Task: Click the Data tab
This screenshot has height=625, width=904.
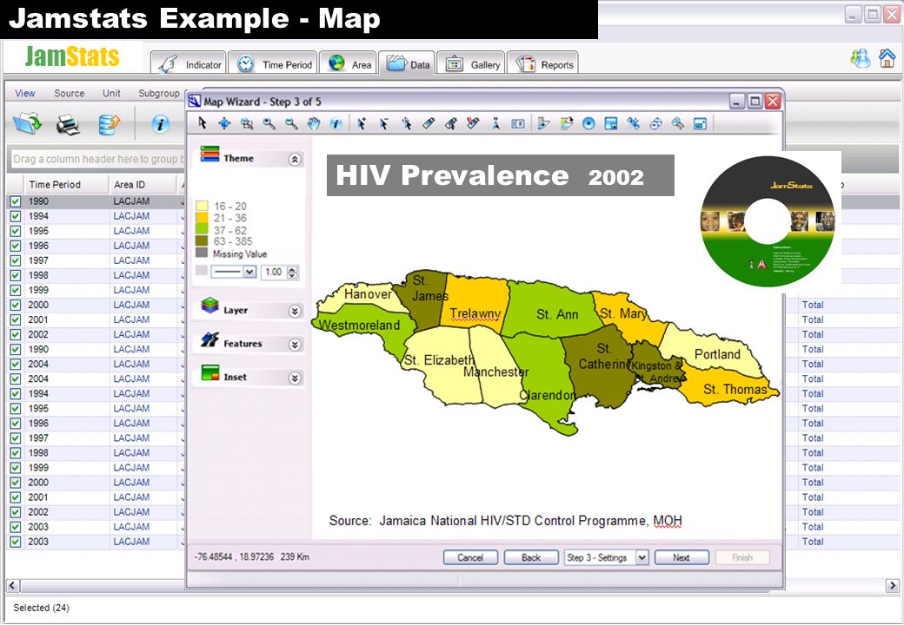Action: pos(408,64)
